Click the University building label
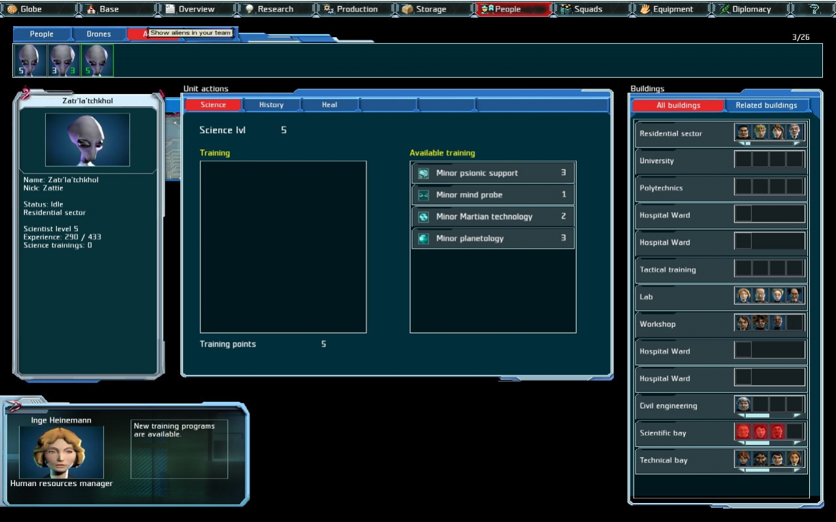The image size is (836, 522). [656, 161]
